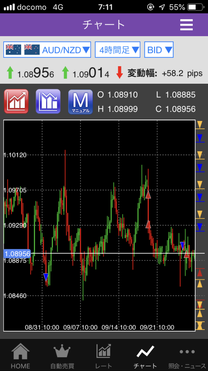208x371 pixels.
Task: Tap the チャート page title
Action: click(x=104, y=25)
